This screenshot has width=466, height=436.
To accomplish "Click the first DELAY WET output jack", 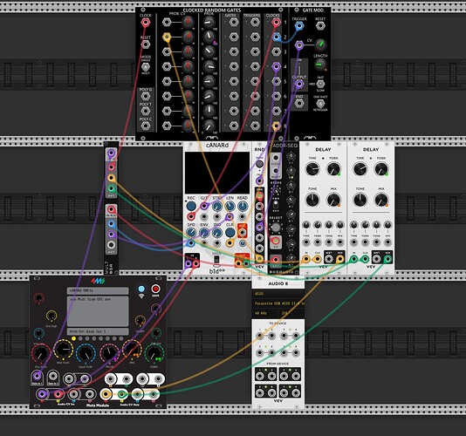I will pos(328,259).
